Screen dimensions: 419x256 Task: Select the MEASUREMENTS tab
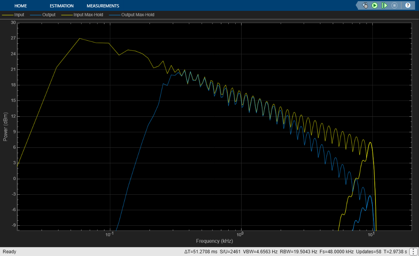[103, 6]
